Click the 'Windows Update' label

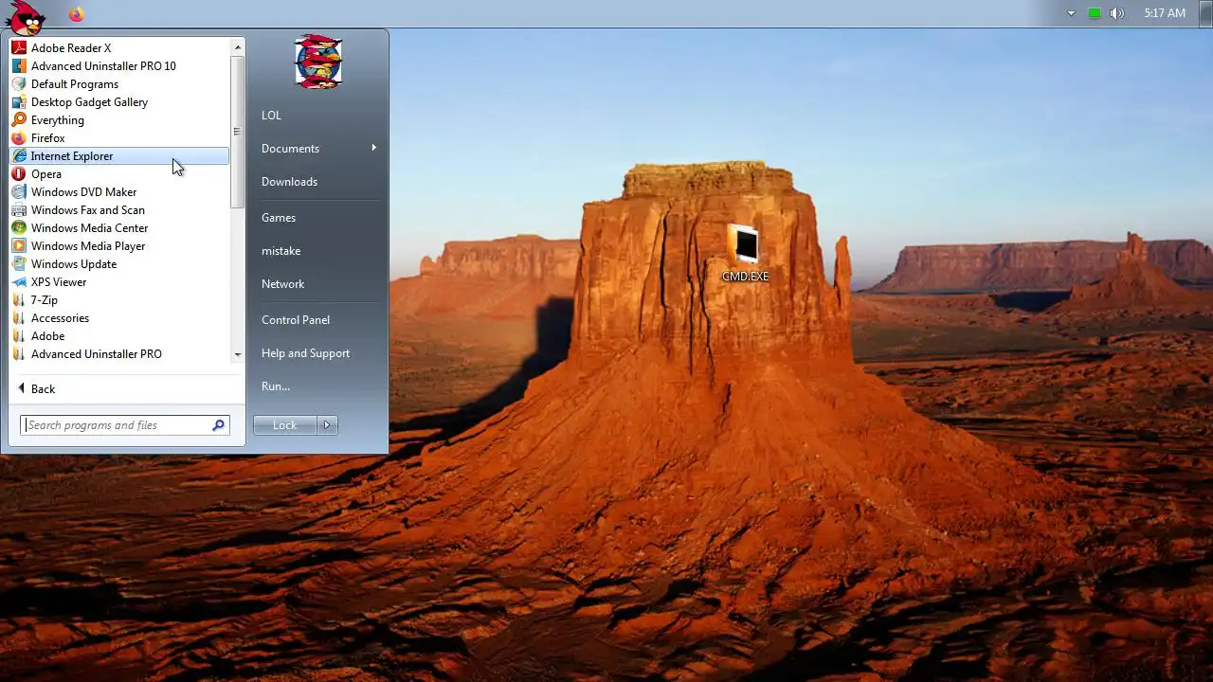tap(74, 263)
